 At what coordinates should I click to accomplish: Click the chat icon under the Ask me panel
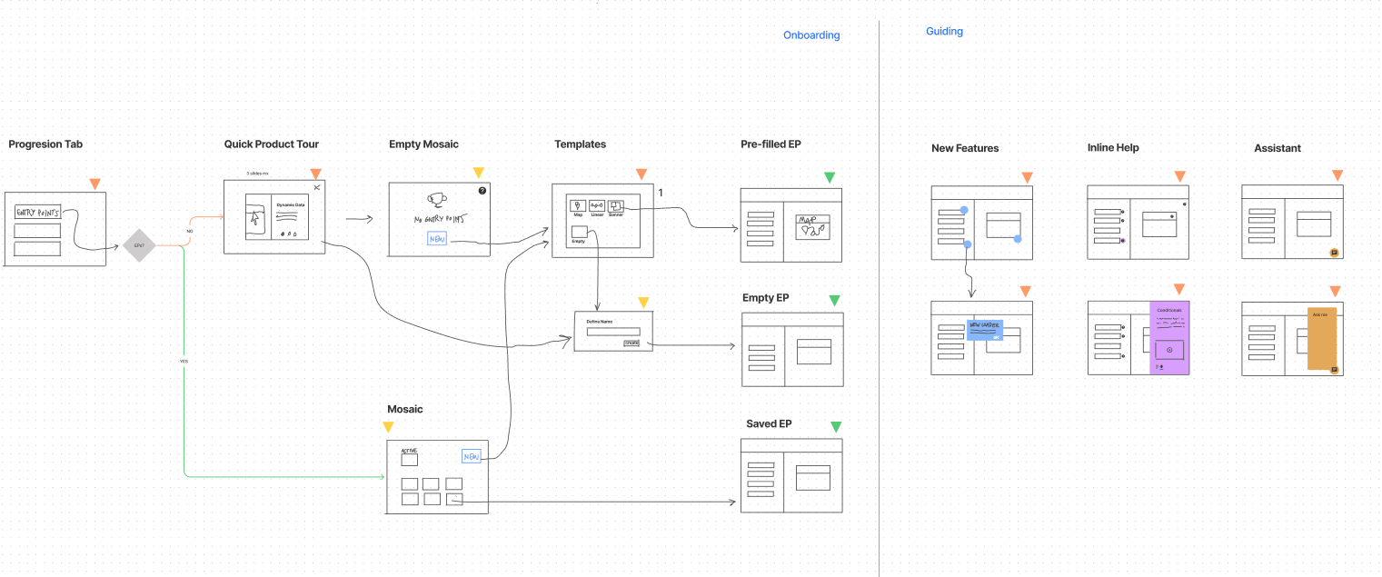1334,370
